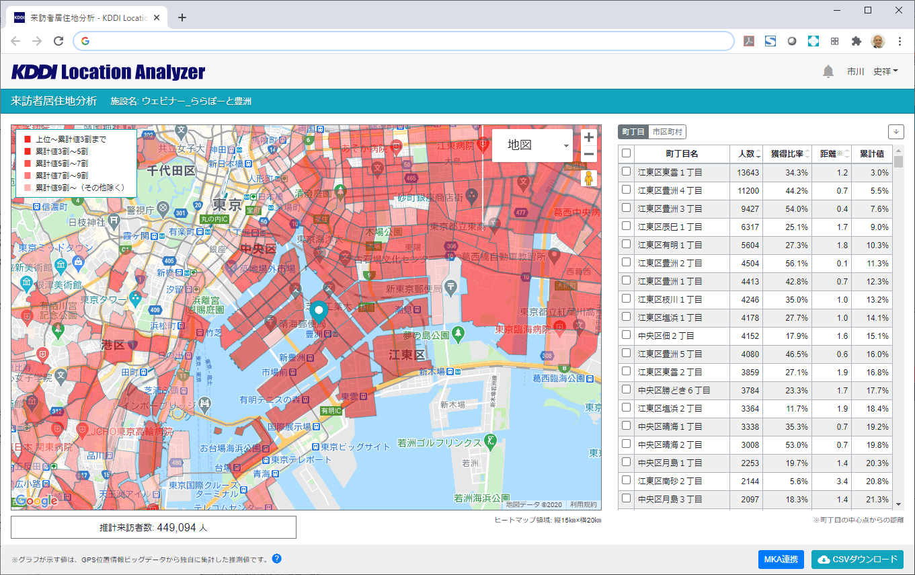Click the blue S extension icon in toolbar
This screenshot has height=575, width=915.
point(770,41)
